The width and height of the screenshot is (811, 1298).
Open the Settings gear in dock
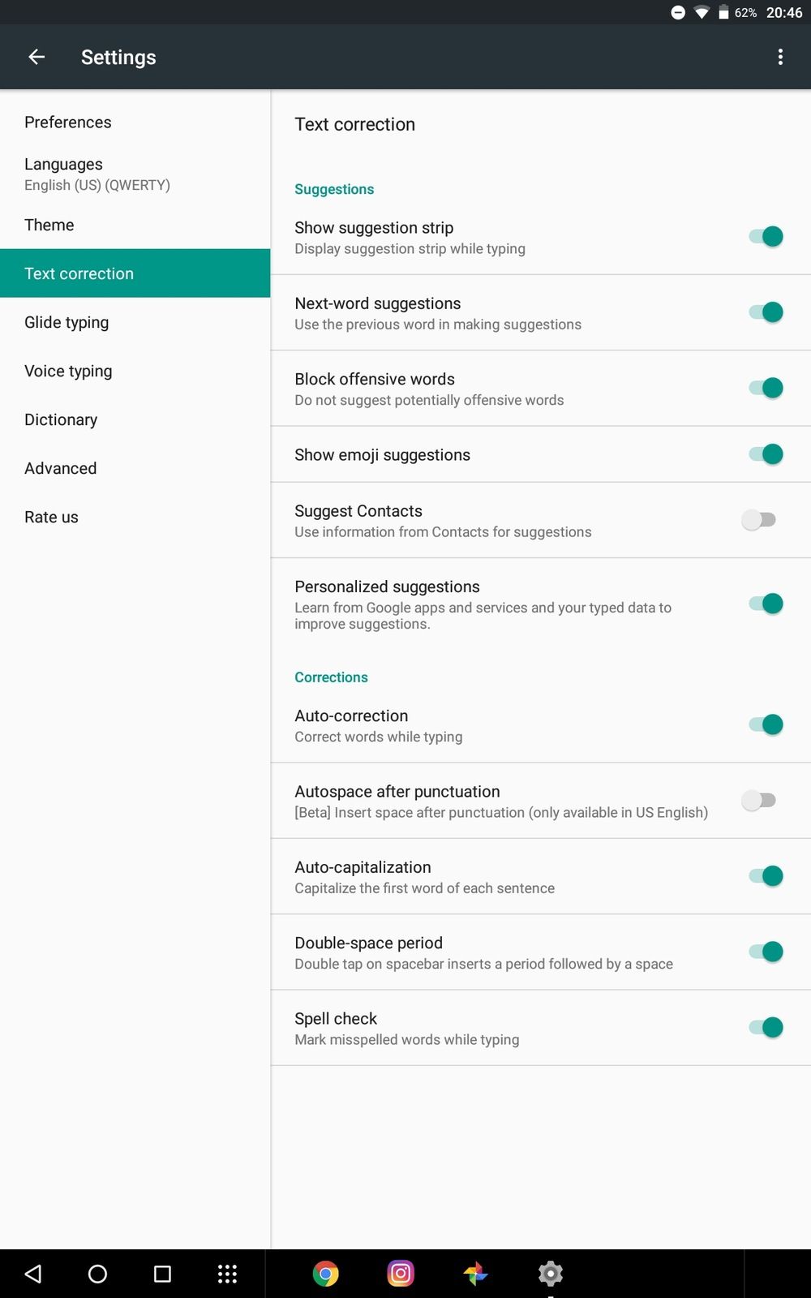pyautogui.click(x=551, y=1274)
